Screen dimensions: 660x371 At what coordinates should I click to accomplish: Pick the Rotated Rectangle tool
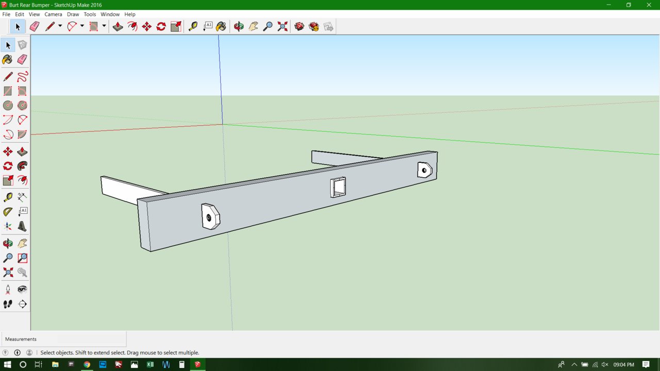point(22,91)
